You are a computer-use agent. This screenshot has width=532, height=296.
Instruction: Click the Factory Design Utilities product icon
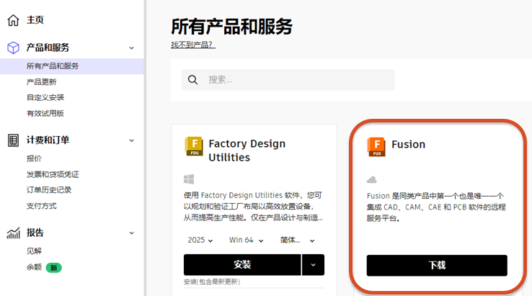[194, 146]
